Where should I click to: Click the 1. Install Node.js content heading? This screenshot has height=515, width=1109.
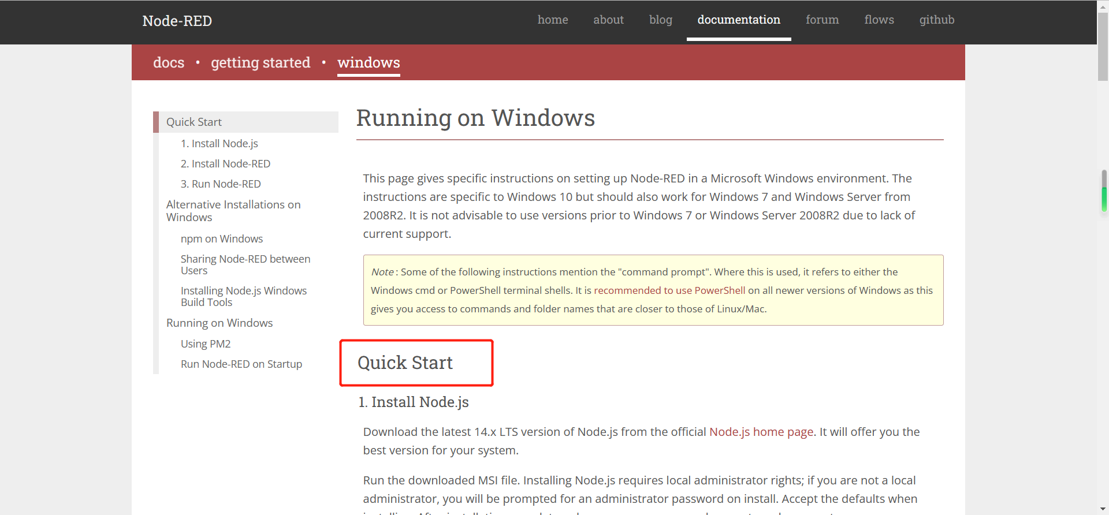click(414, 402)
